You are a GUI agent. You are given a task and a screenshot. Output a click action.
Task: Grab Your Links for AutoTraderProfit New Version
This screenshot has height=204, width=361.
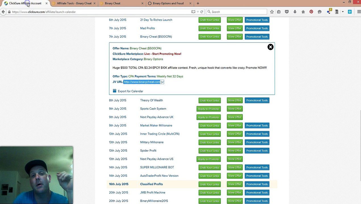[x=210, y=176]
